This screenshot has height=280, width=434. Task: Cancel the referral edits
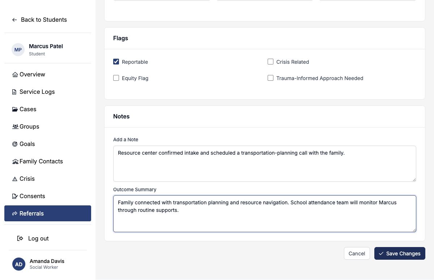pyautogui.click(x=357, y=254)
